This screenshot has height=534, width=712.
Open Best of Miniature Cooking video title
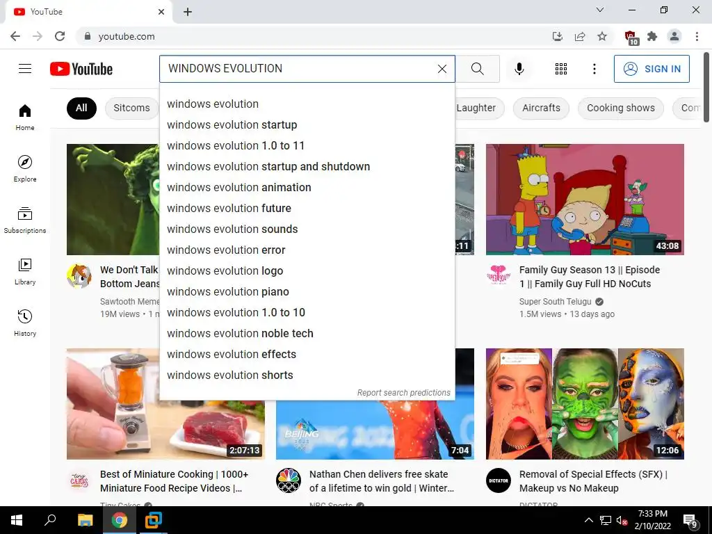(x=175, y=481)
